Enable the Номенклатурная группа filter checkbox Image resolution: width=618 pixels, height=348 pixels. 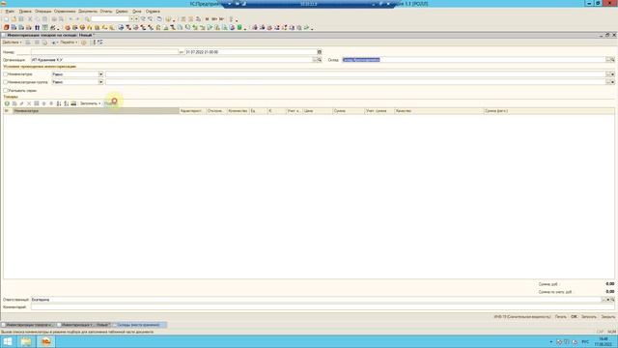point(6,82)
